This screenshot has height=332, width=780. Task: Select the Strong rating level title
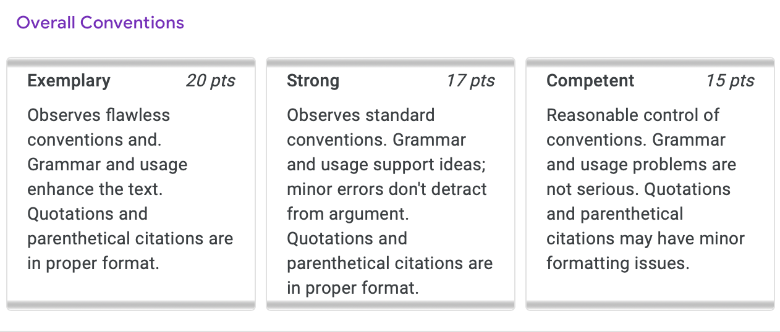click(x=313, y=81)
